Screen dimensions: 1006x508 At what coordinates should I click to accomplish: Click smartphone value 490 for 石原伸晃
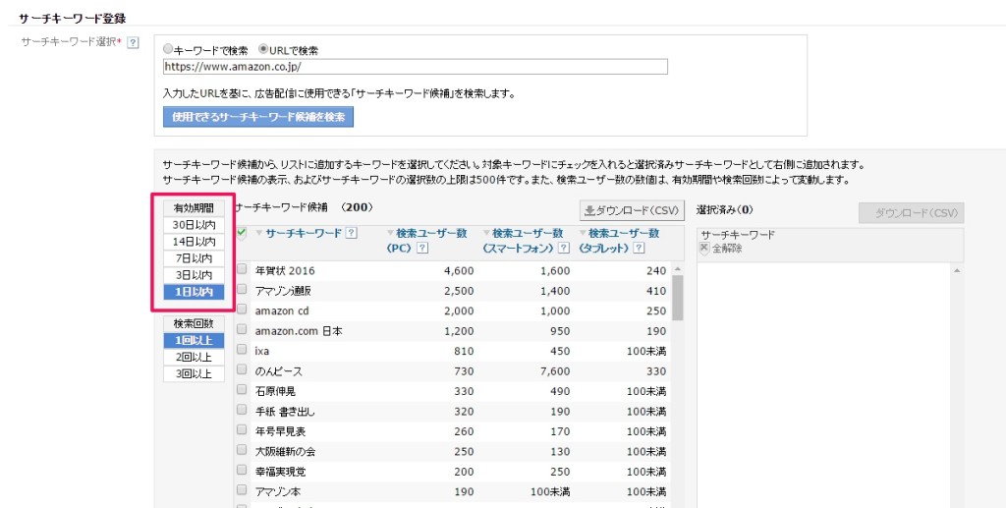click(559, 391)
